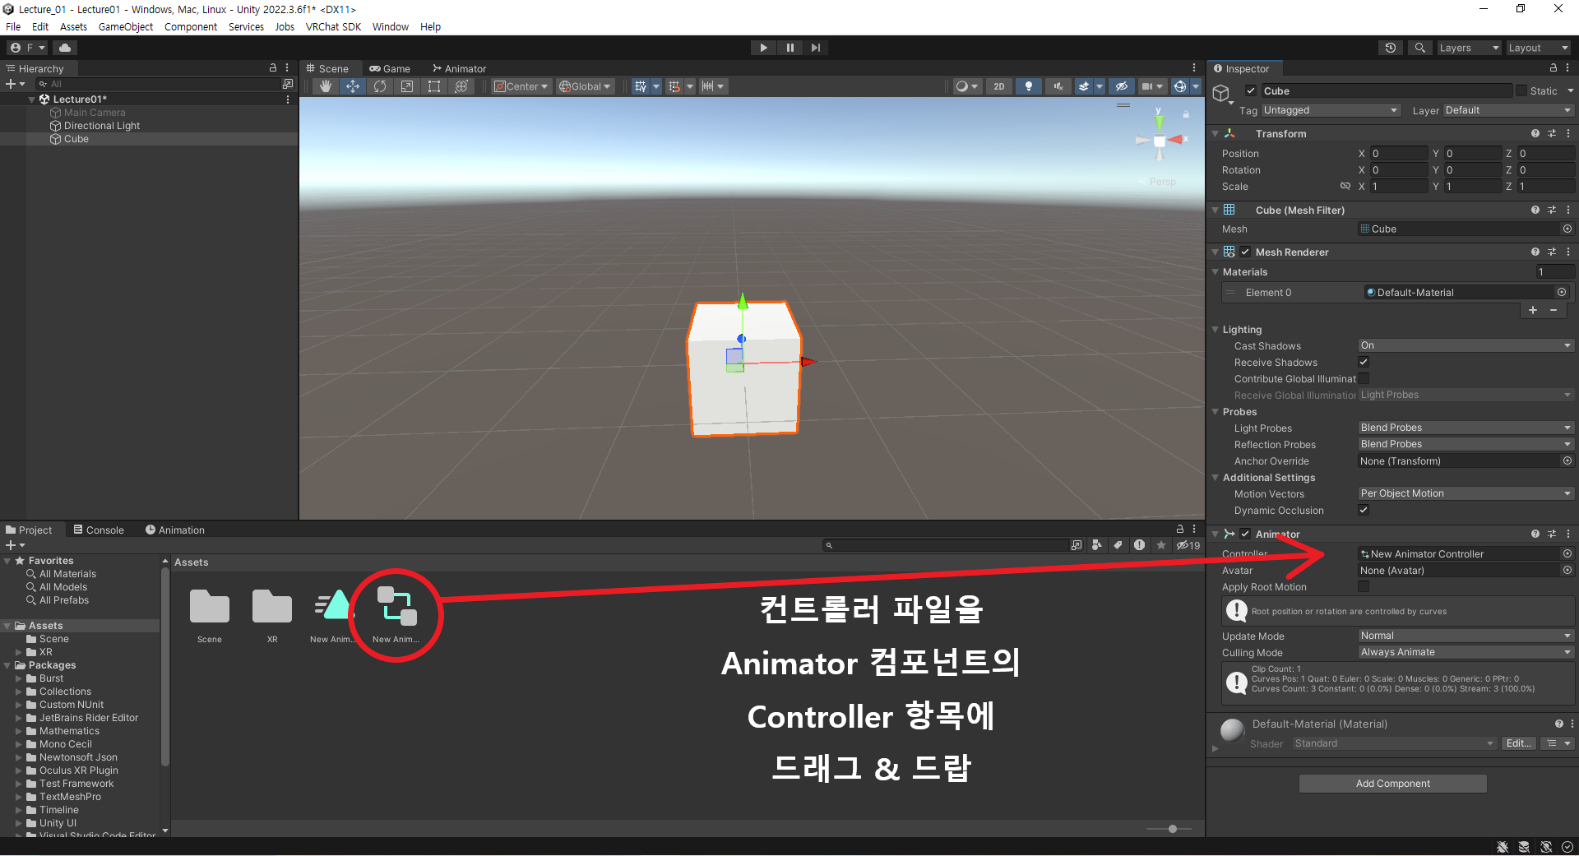Viewport: 1579px width, 856px height.
Task: Click the Add Component button
Action: pyautogui.click(x=1392, y=784)
